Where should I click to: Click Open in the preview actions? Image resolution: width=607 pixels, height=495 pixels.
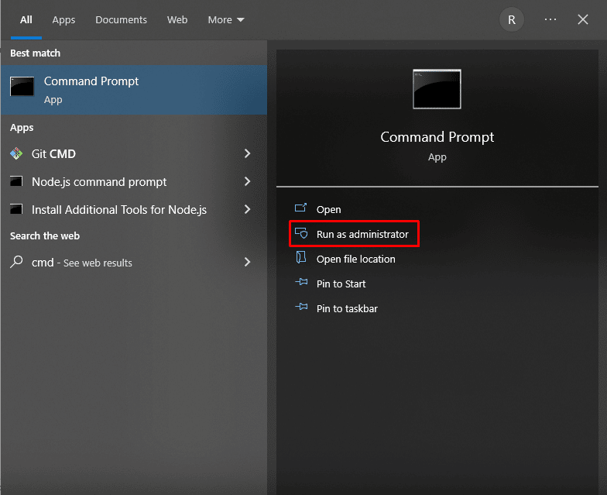click(x=328, y=209)
